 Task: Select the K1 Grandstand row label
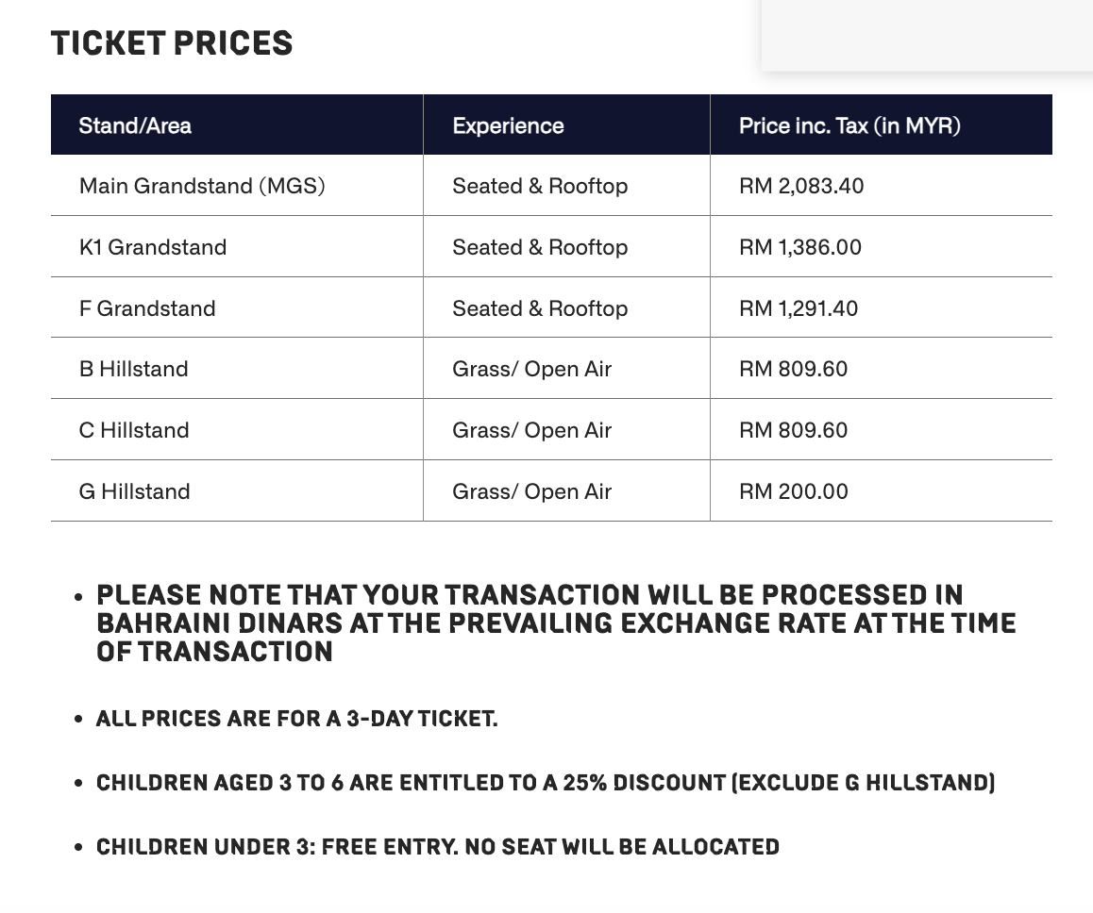pyautogui.click(x=153, y=247)
